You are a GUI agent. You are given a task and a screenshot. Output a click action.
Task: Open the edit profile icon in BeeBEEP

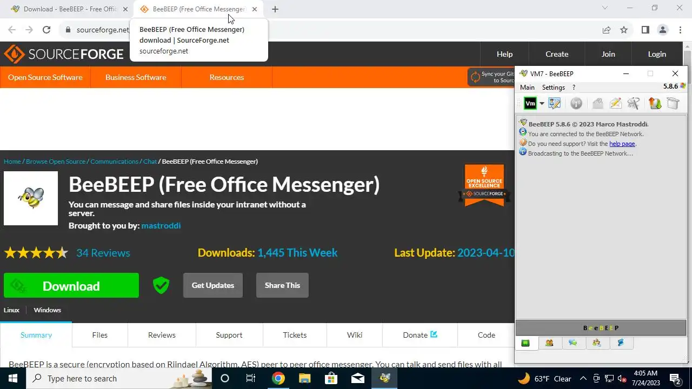coord(555,103)
